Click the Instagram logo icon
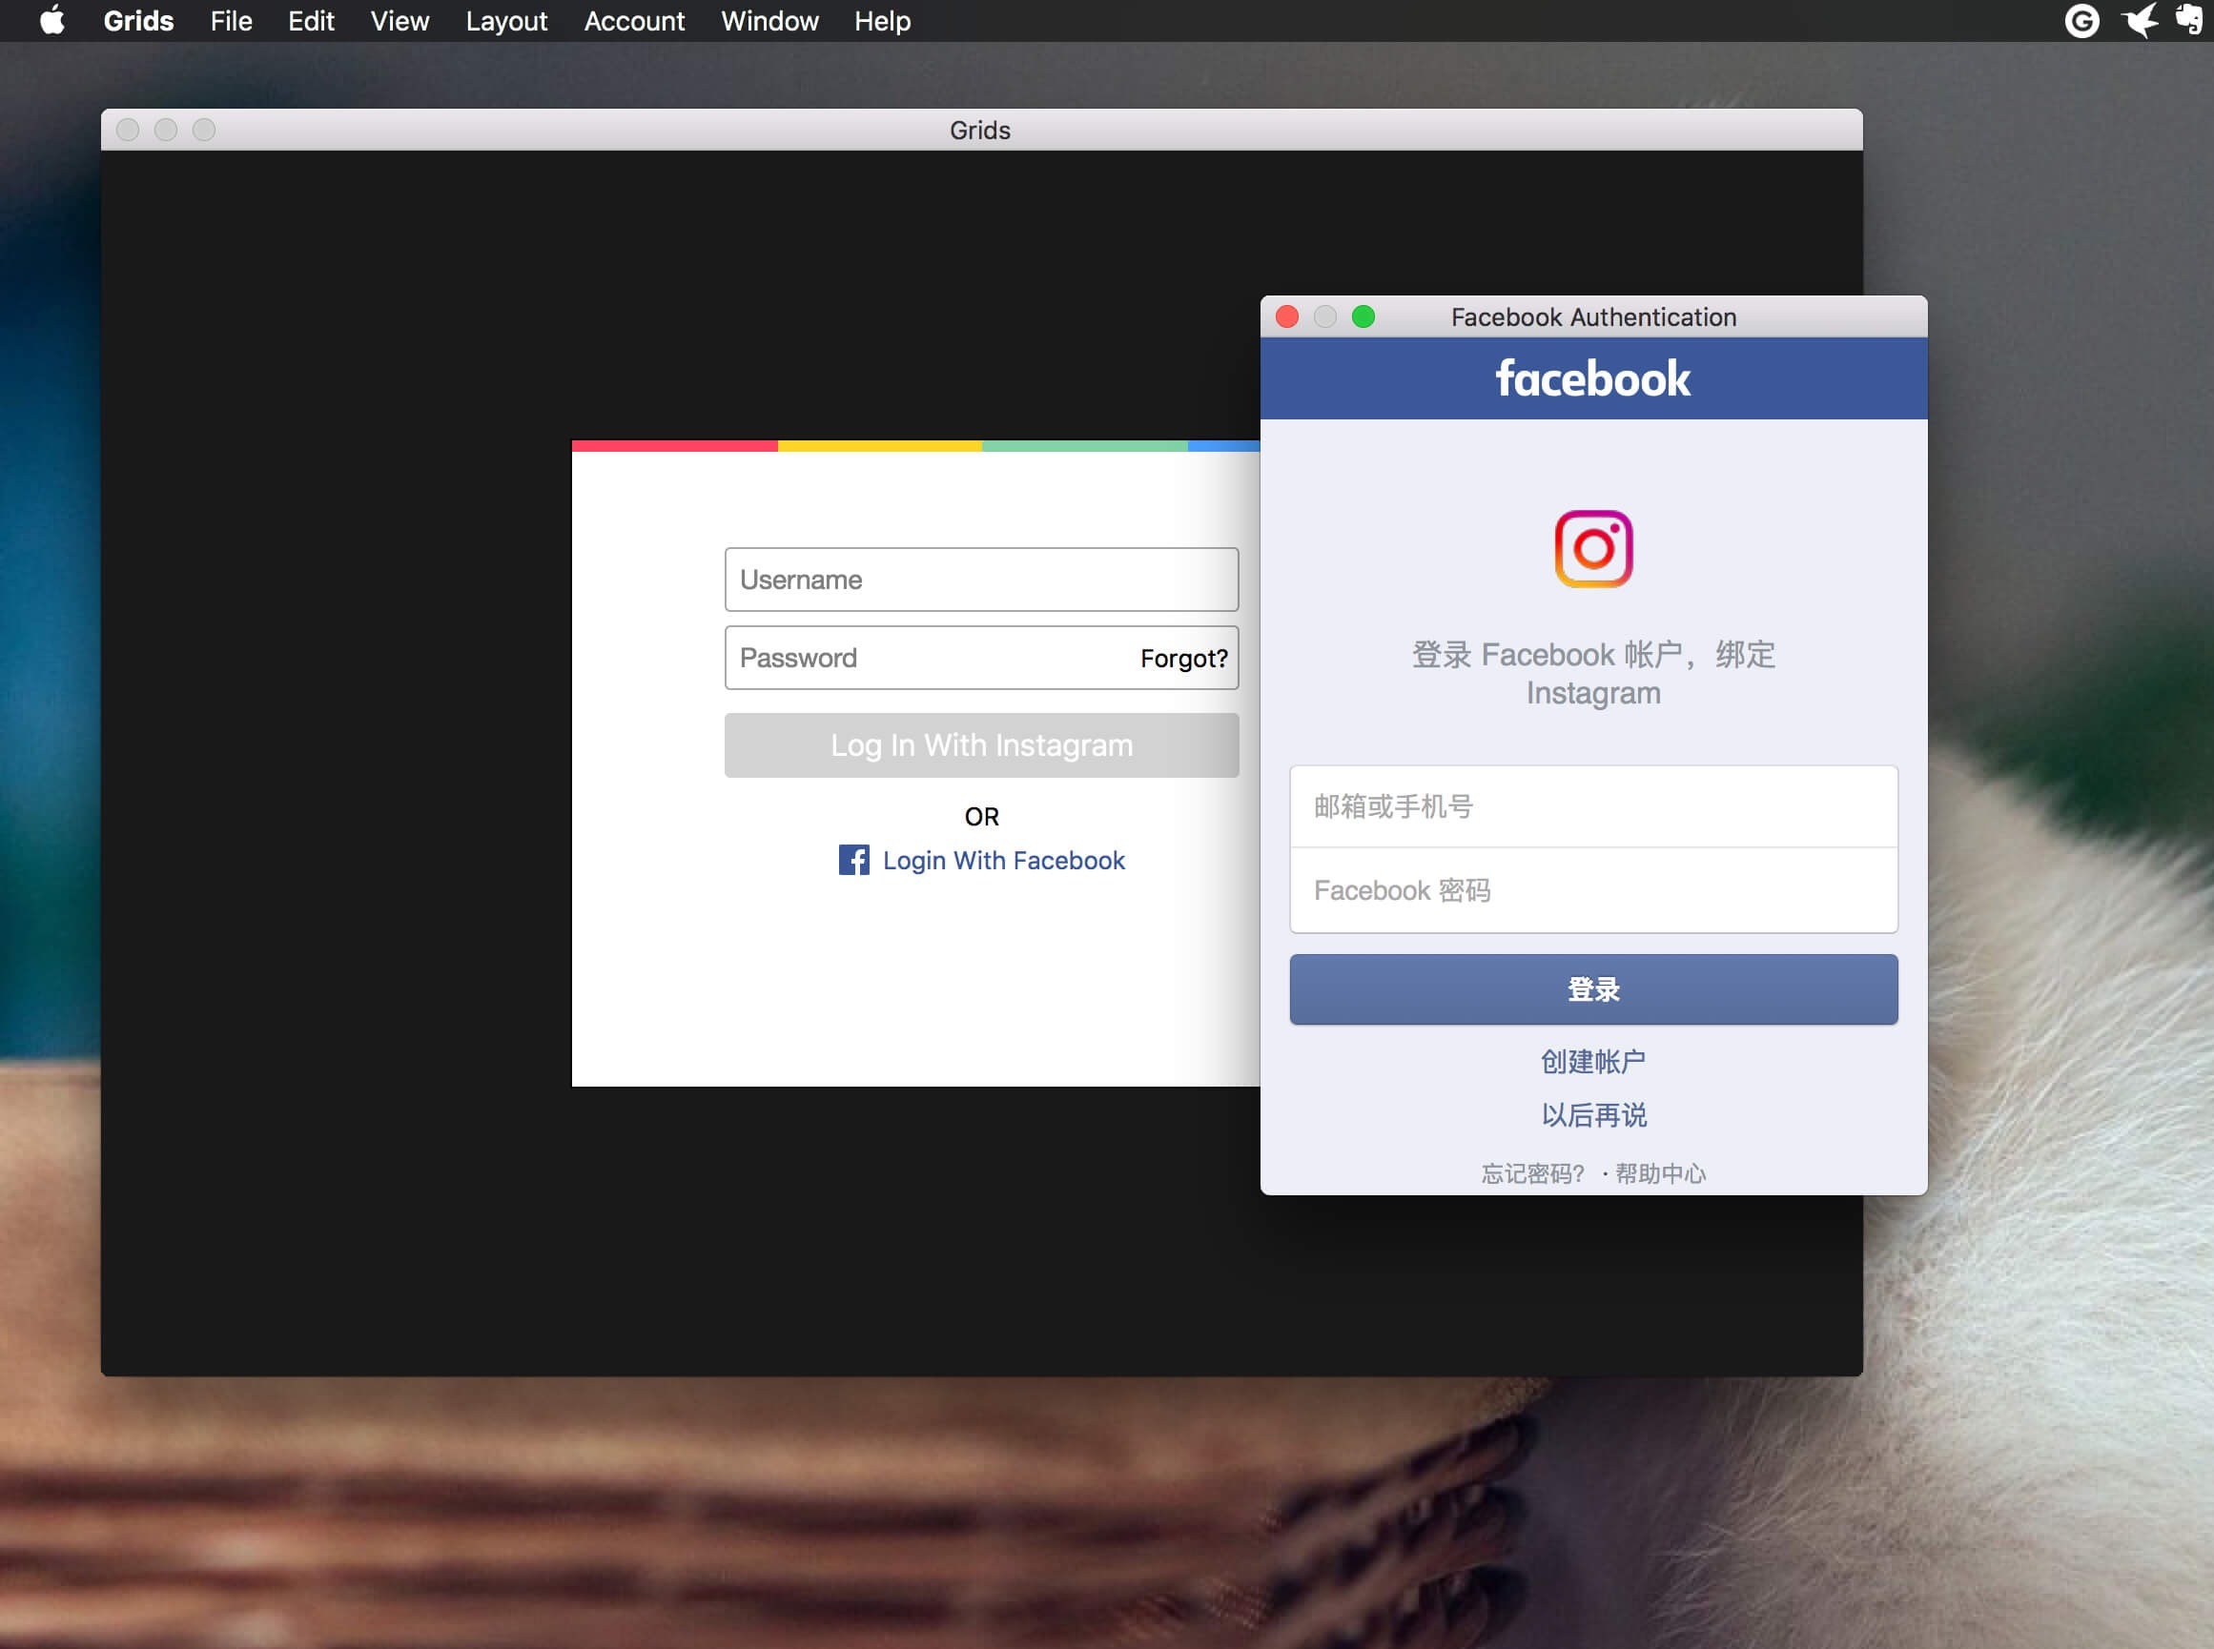This screenshot has height=1649, width=2214. (x=1593, y=549)
